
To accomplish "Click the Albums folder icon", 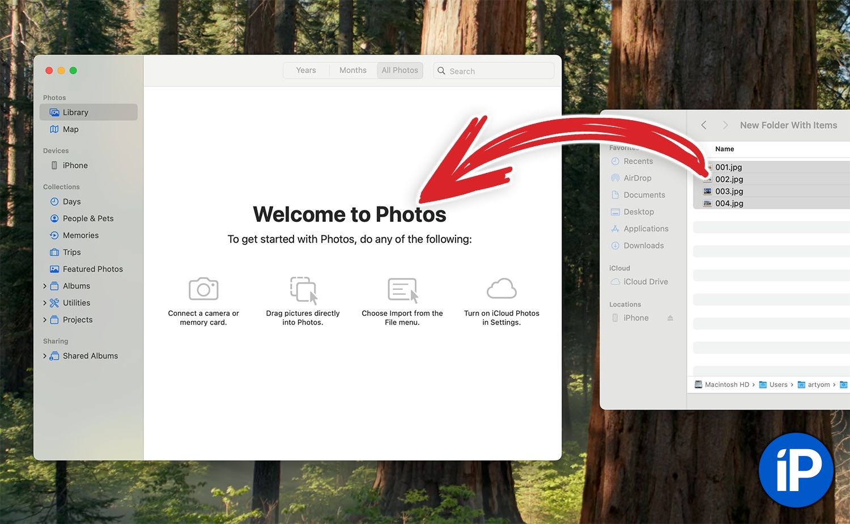I will [x=54, y=286].
